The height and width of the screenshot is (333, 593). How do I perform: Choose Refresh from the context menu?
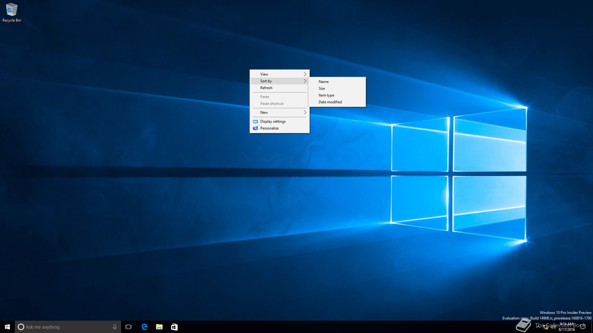280,88
